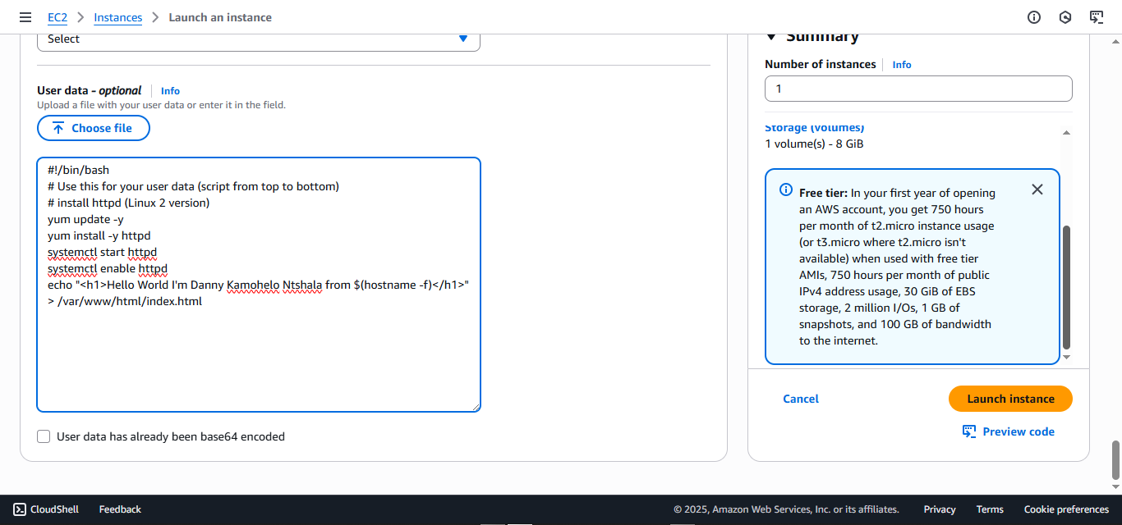
Task: Open CloudShell from the footer bar
Action: (x=45, y=509)
